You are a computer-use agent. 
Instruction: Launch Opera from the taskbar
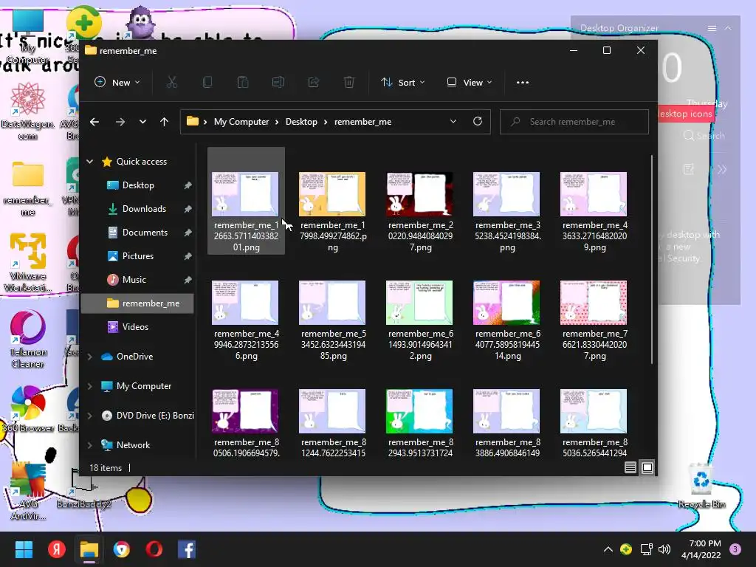[154, 549]
